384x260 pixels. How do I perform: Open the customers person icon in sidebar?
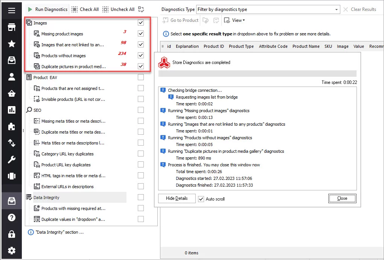[x=12, y=77]
